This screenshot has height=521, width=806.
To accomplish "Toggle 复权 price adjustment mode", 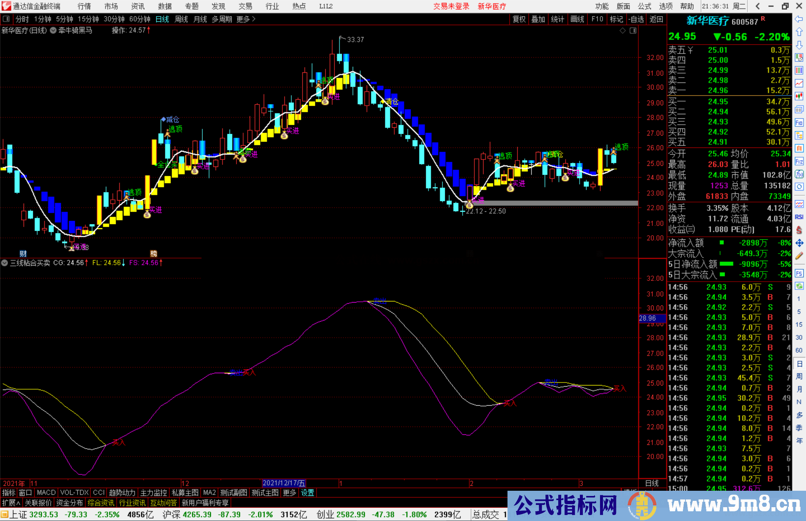I will pos(519,19).
